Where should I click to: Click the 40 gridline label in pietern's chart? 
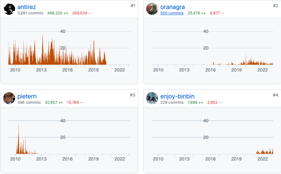click(63, 121)
